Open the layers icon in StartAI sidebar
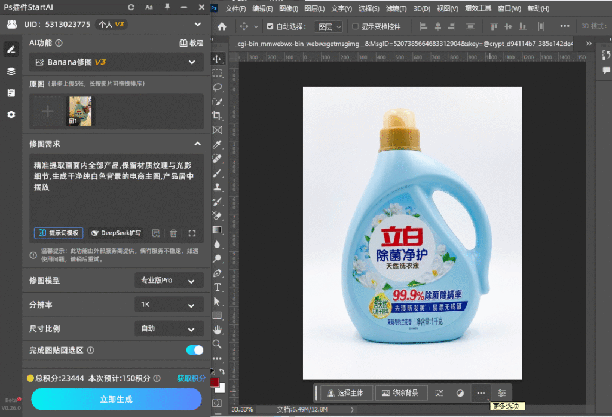Screen dimensions: 612x417 pos(11,71)
